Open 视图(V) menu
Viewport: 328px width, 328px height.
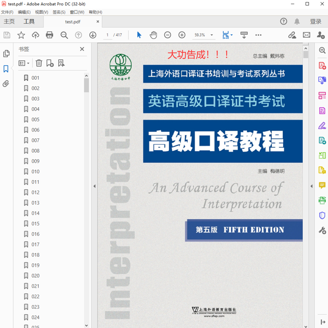pos(42,12)
